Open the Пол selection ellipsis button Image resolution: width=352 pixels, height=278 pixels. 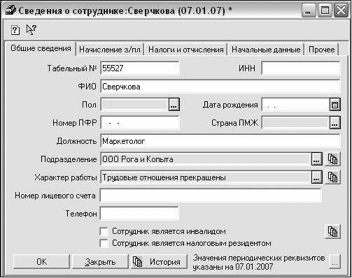click(174, 105)
